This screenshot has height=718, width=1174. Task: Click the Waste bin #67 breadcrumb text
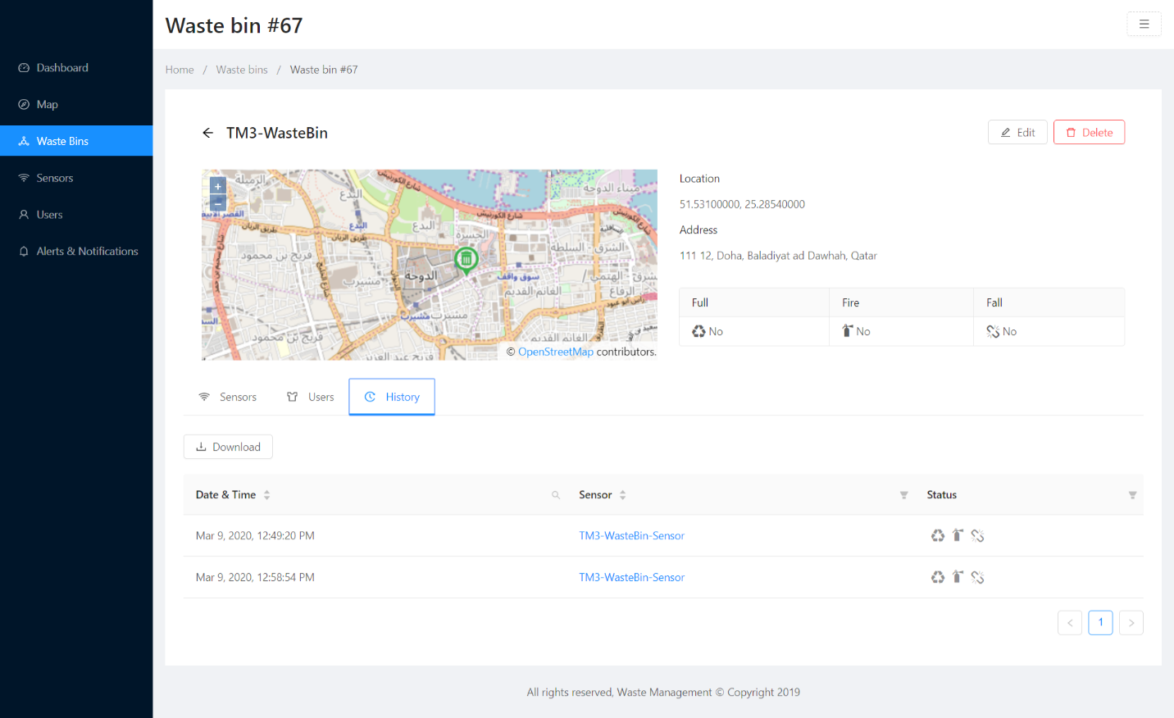[x=324, y=70]
